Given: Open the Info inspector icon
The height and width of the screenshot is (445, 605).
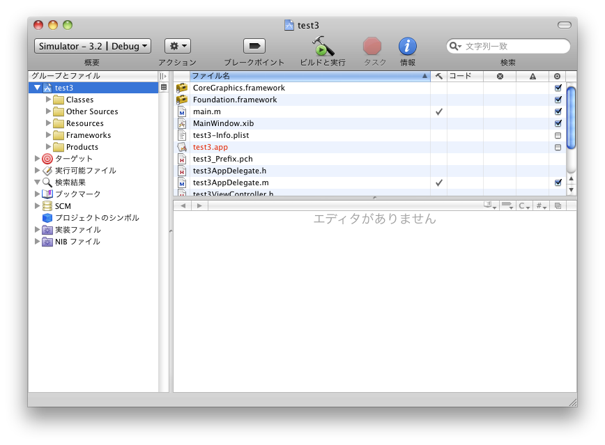Looking at the screenshot, I should coord(408,47).
